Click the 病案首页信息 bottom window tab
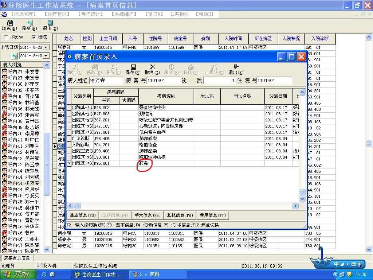 tap(17, 258)
